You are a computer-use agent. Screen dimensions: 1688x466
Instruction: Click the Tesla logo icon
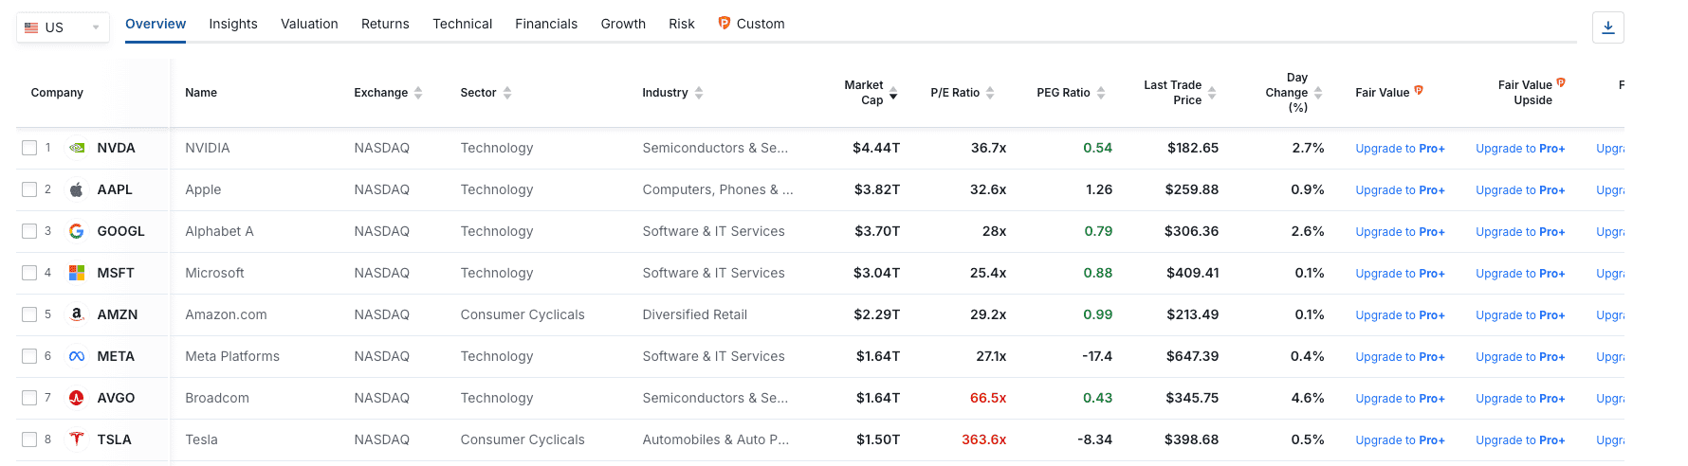(77, 439)
